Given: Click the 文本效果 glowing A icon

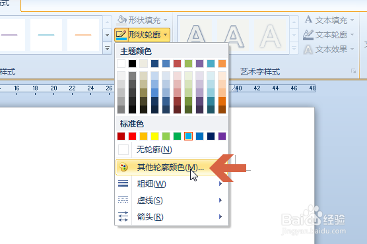Looking at the screenshot, I should coord(308,49).
